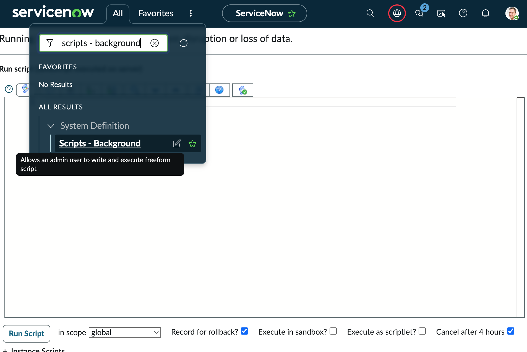Collapse the System Definition group
Viewport: 527px width, 352px height.
point(51,126)
